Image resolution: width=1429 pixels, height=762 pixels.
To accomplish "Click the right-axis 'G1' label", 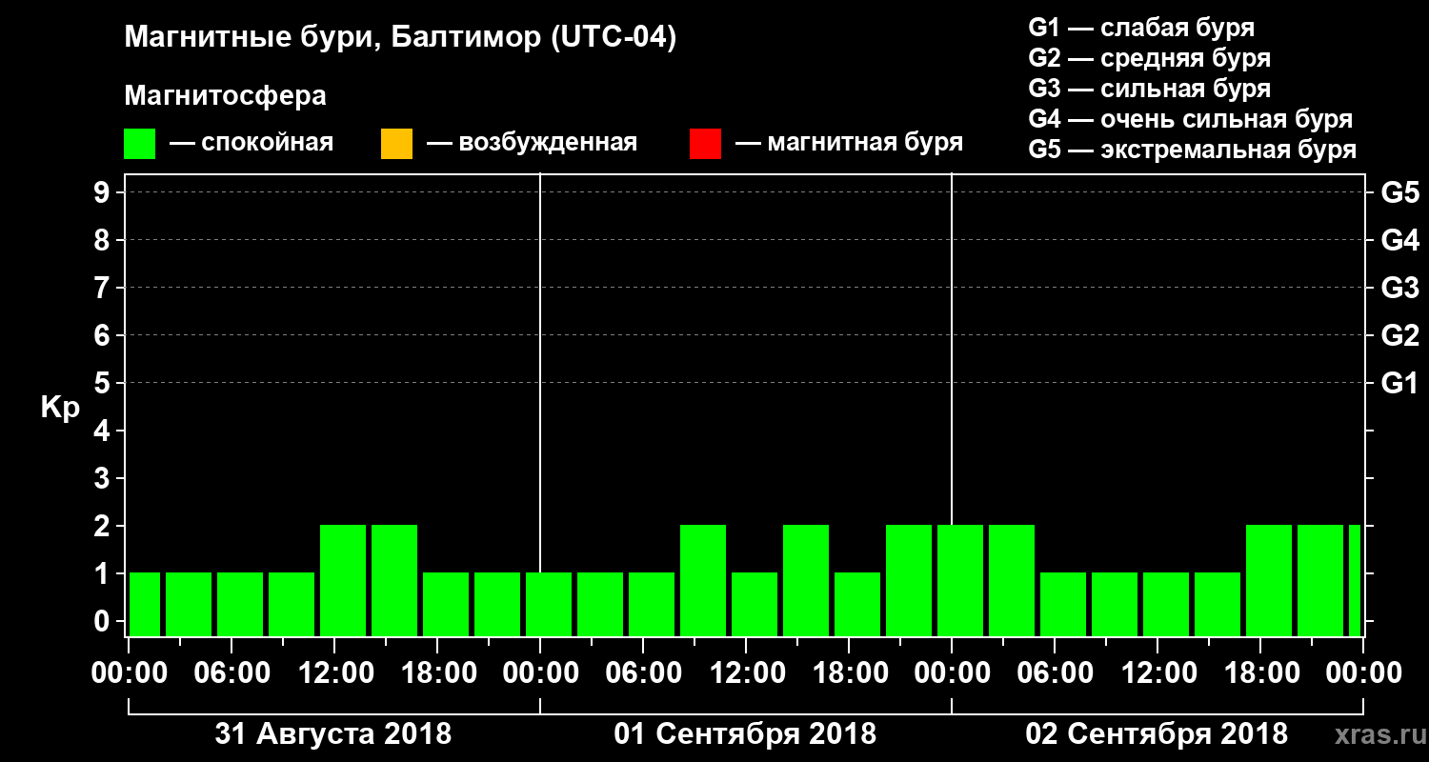I will click(x=1399, y=383).
